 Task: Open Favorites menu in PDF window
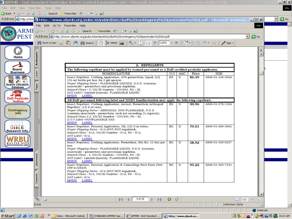pyautogui.click(x=70, y=26)
